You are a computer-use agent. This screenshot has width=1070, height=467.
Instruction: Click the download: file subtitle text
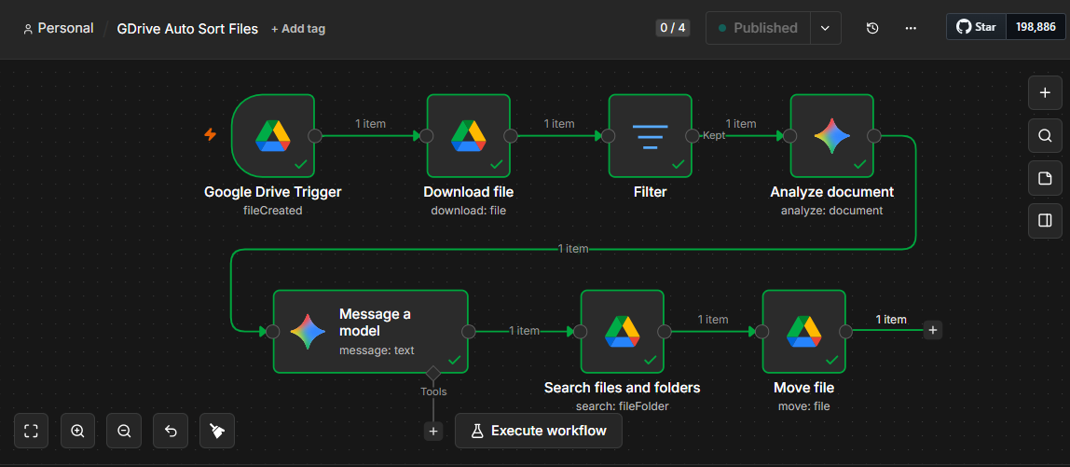(468, 211)
